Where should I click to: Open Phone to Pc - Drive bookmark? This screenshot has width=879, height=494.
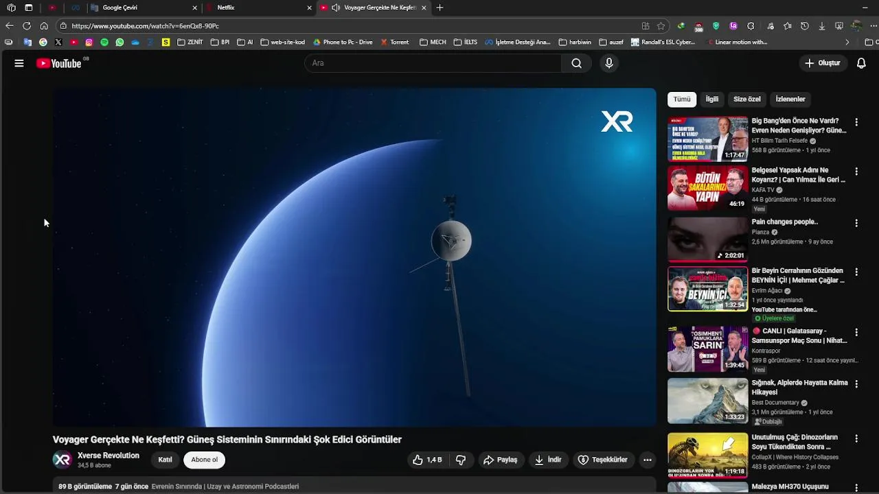pyautogui.click(x=343, y=42)
